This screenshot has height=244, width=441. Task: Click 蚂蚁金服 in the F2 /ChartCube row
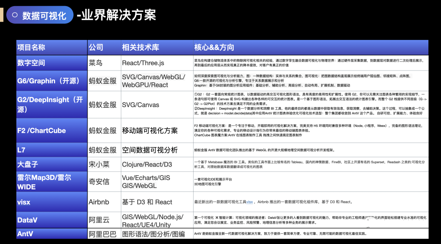coord(104,130)
